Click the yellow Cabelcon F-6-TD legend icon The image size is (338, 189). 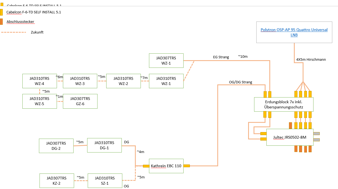[x=1, y=12]
